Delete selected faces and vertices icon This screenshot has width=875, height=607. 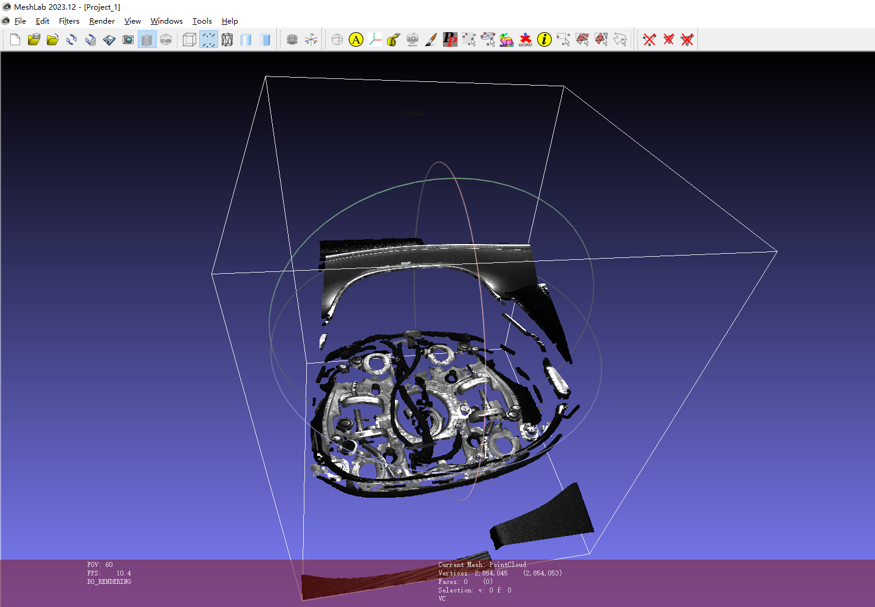tap(687, 39)
